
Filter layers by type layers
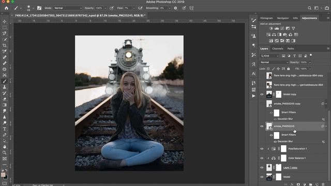click(294, 56)
